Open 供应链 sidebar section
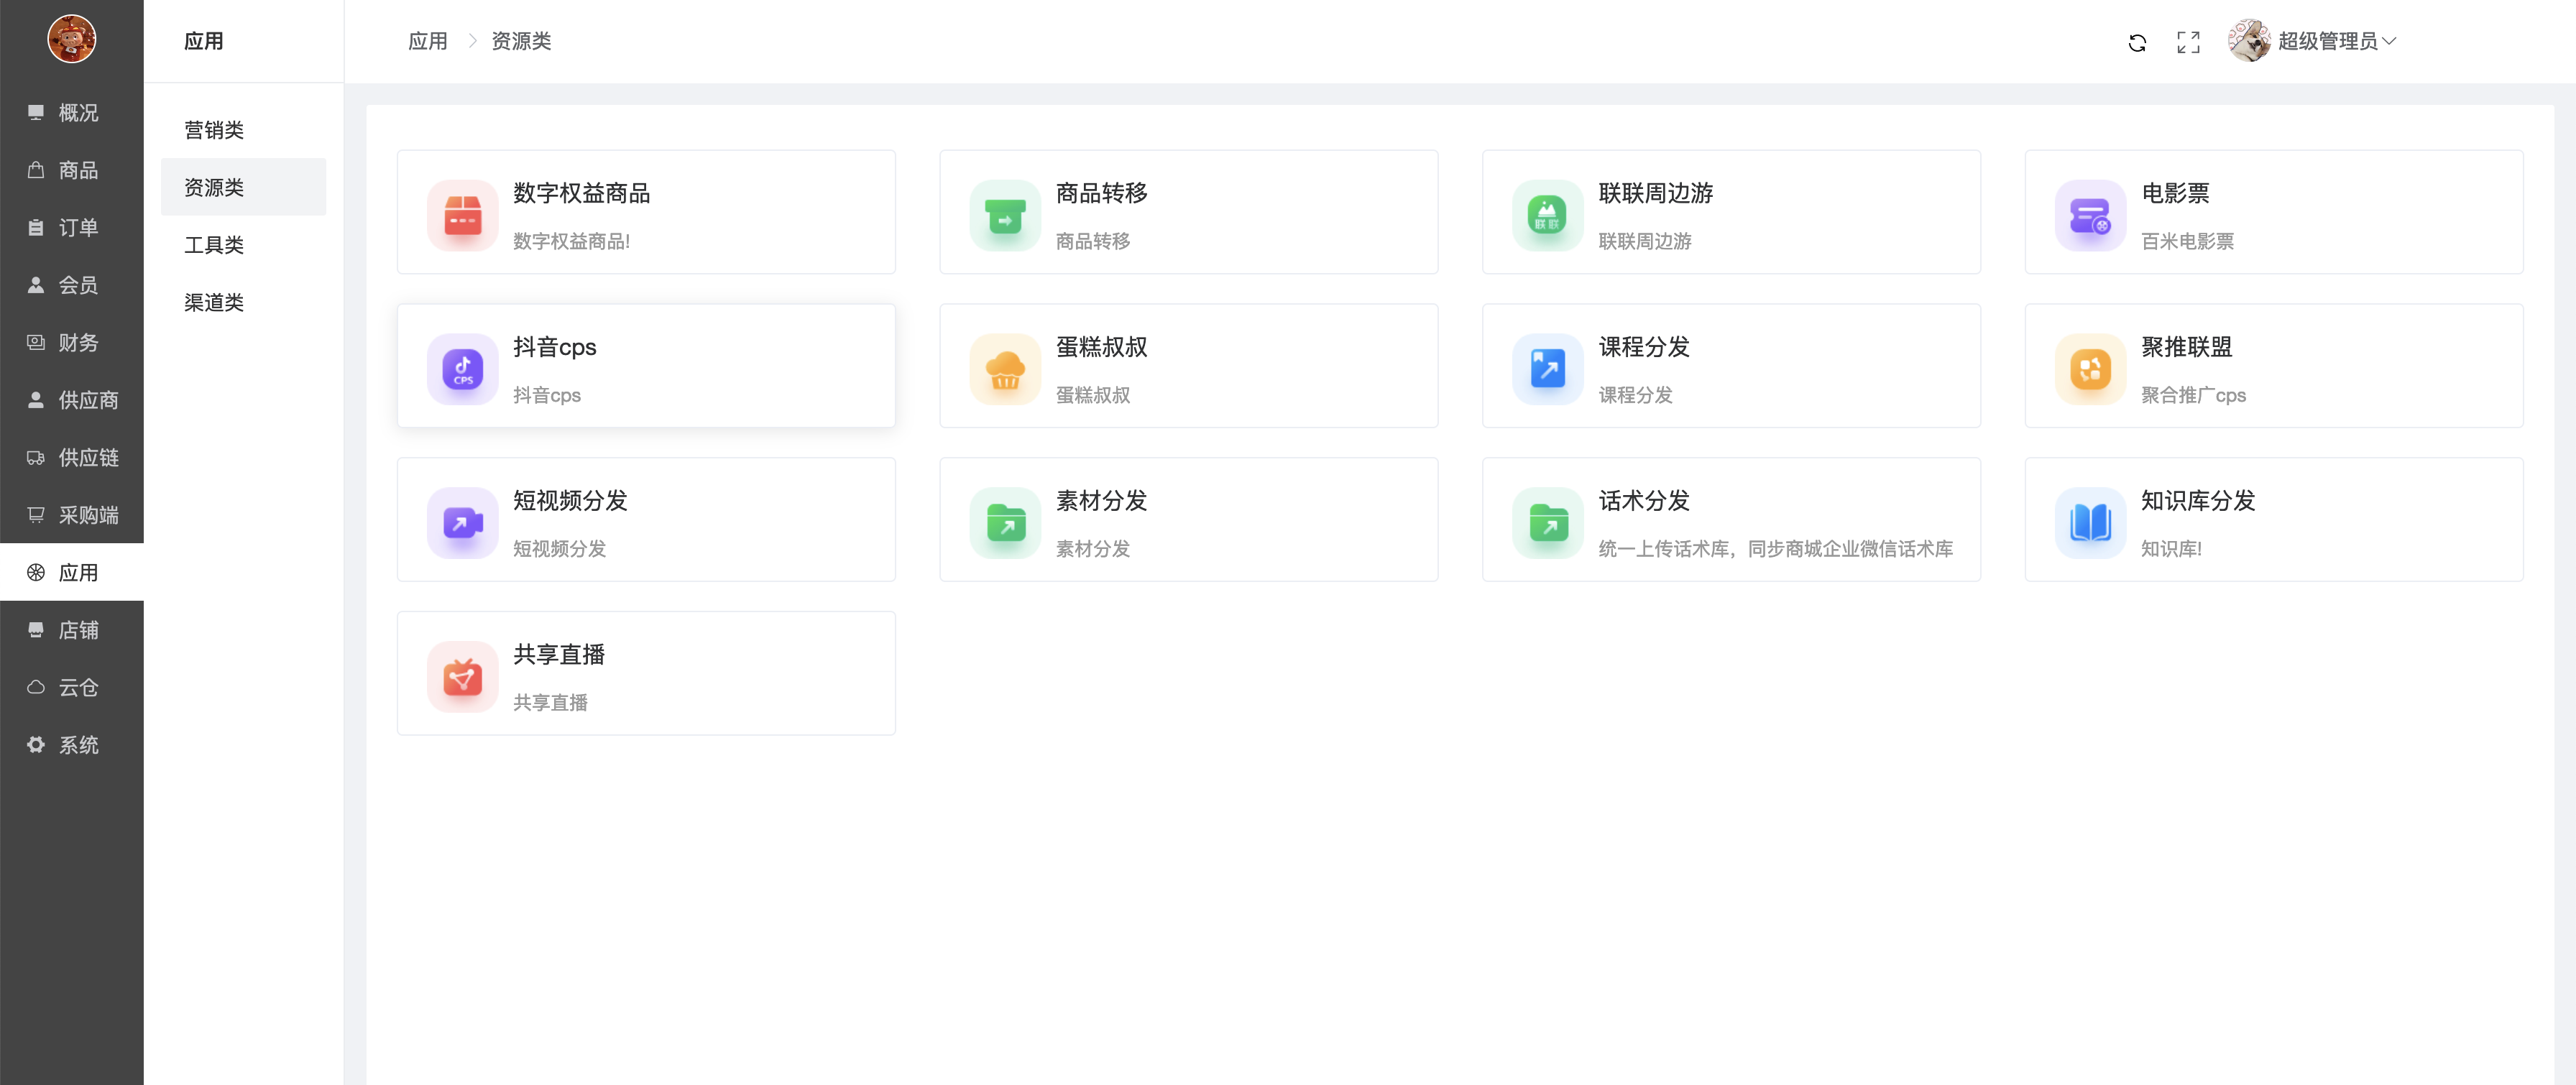The image size is (2576, 1085). tap(88, 457)
